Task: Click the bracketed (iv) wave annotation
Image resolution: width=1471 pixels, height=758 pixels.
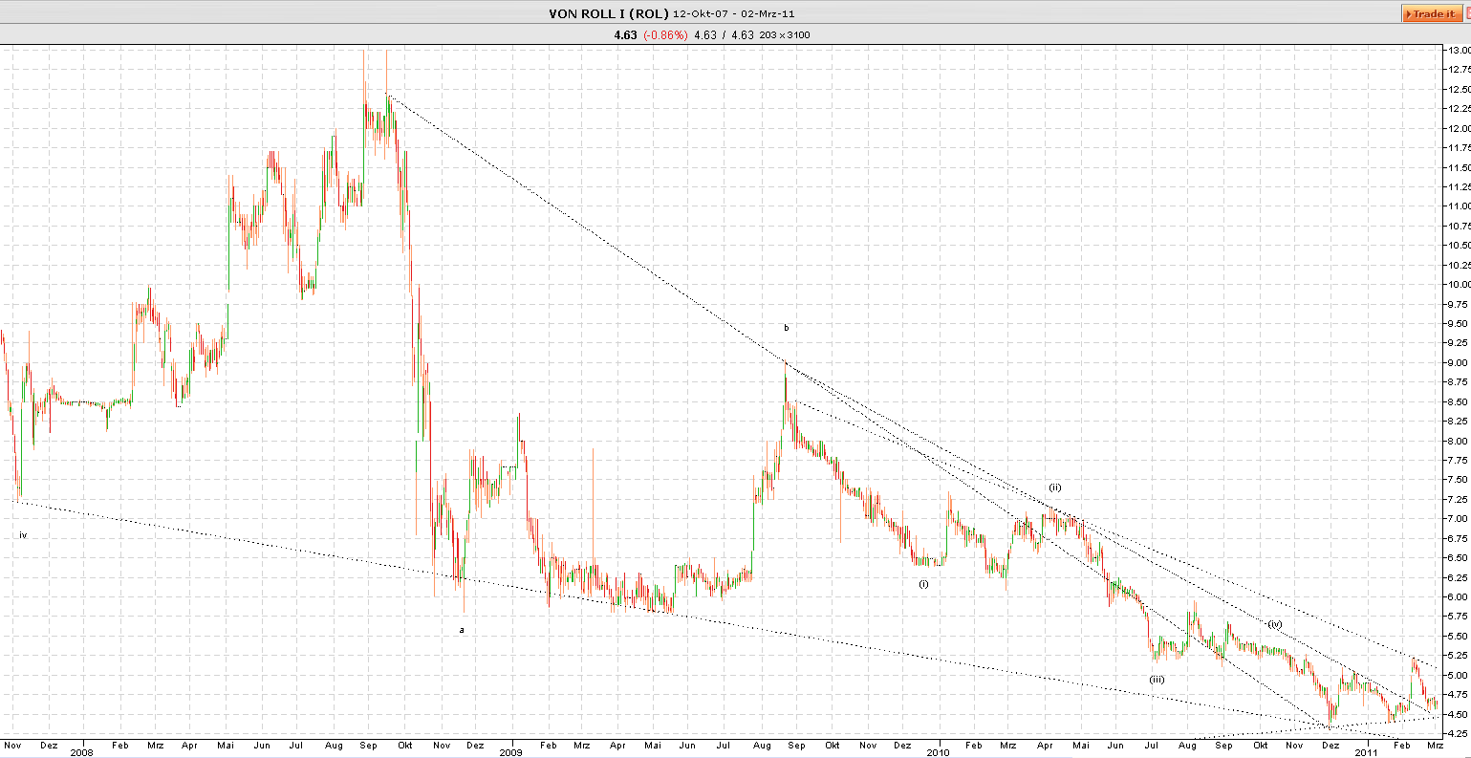Action: point(1275,623)
